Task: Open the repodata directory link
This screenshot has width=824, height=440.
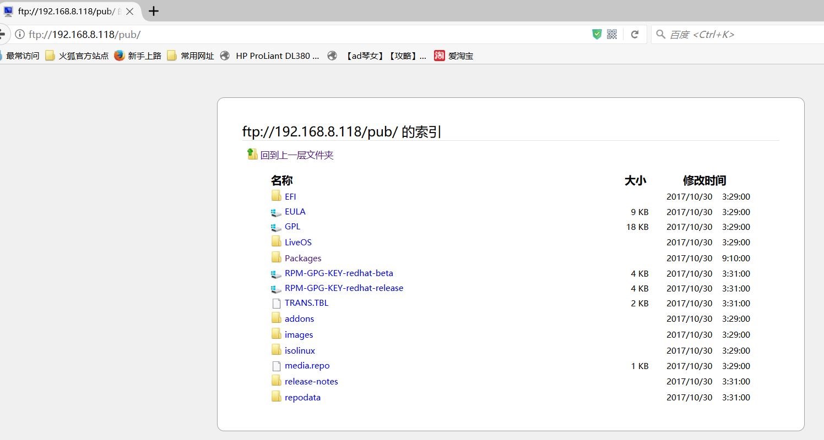Action: [302, 397]
